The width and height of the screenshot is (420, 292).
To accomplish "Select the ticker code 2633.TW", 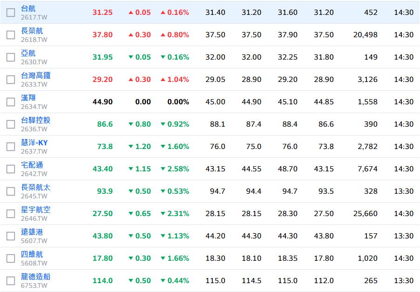I will click(34, 84).
